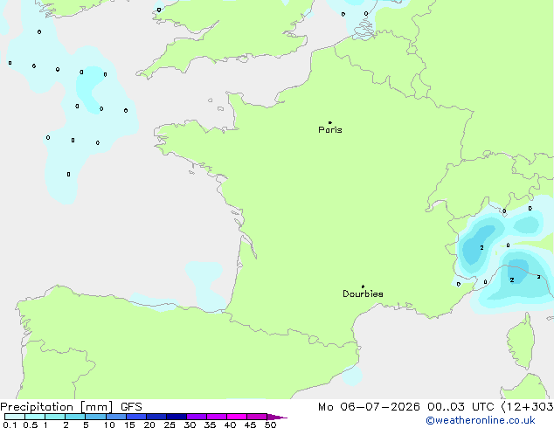Click the 35 mm legend color swatch
The width and height of the screenshot is (554, 428).
pyautogui.click(x=217, y=417)
